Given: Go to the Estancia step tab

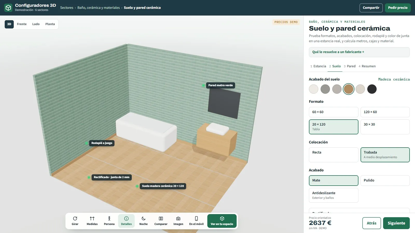Looking at the screenshot, I should 318,66.
